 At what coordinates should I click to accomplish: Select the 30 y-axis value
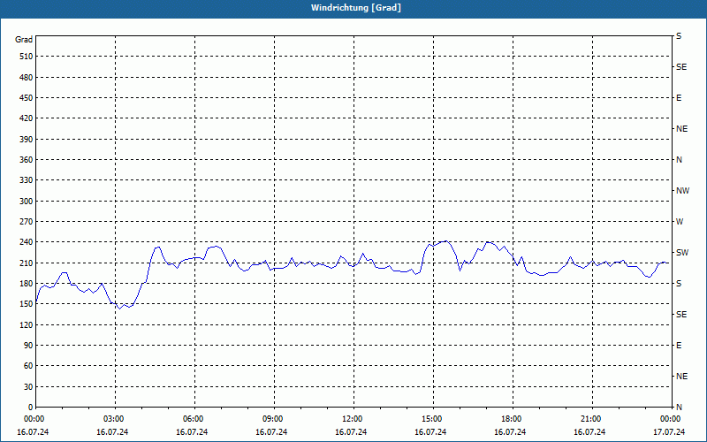point(28,386)
